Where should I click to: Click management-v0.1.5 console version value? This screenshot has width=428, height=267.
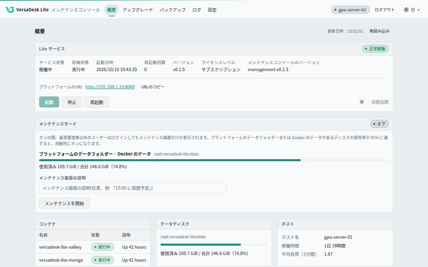[268, 70]
